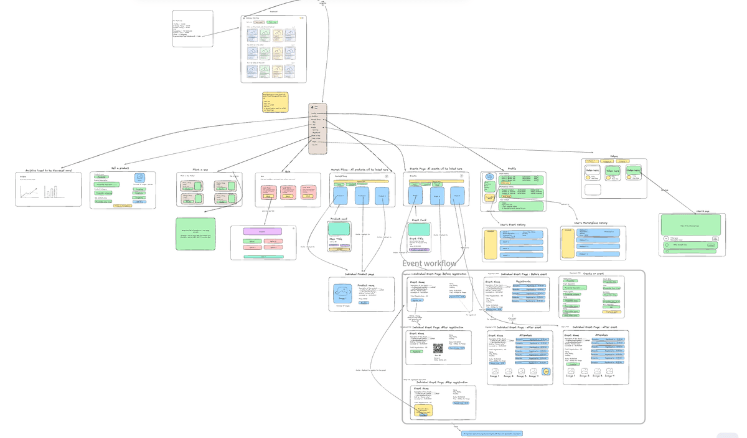This screenshot has width=747, height=438.
Task: Select the Product 1 blue card in MarketPlace
Action: pos(341,196)
